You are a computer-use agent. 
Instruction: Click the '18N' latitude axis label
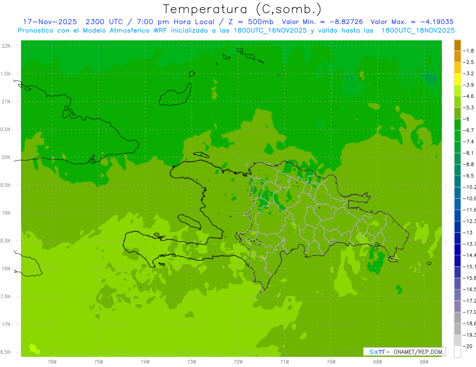pyautogui.click(x=6, y=269)
